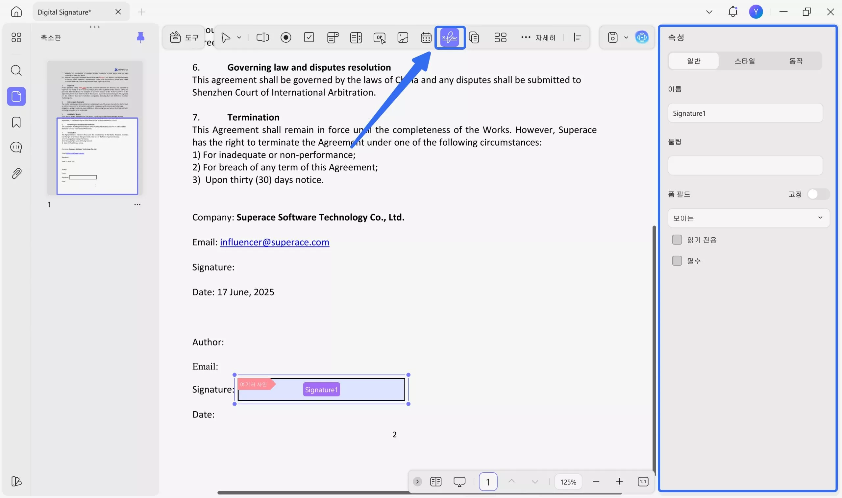Select the list box form tool

click(x=356, y=37)
